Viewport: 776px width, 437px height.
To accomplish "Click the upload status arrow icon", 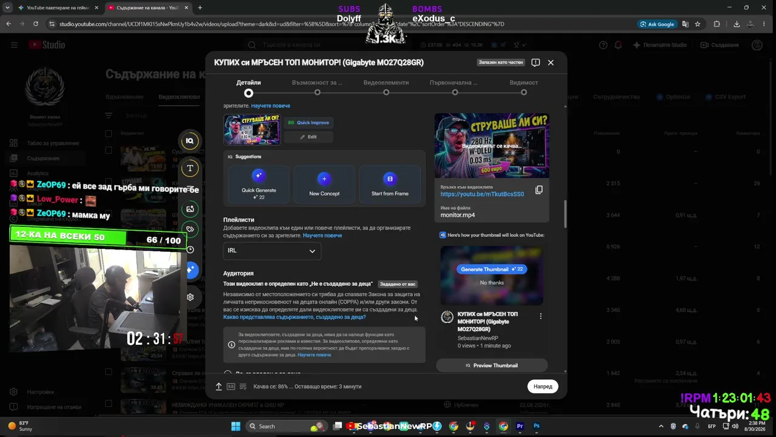I will coord(219,387).
